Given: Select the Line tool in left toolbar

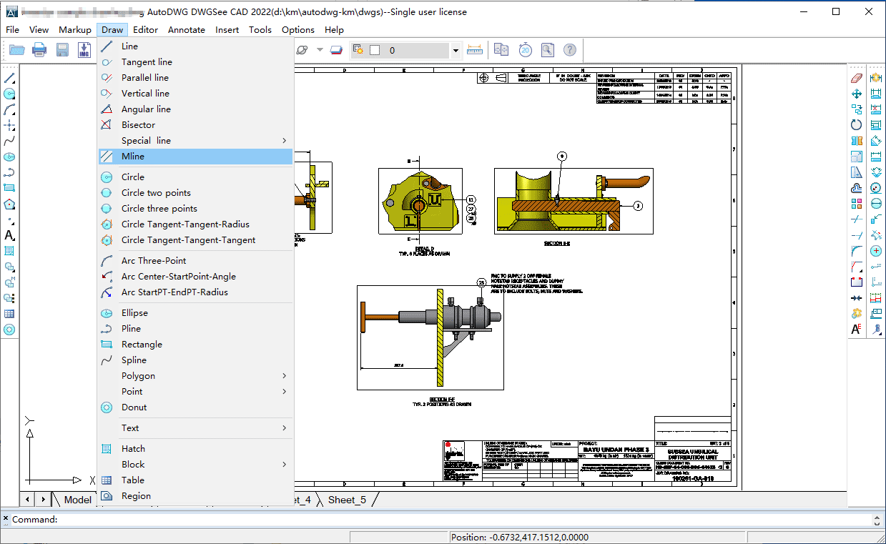Looking at the screenshot, I should click(x=9, y=78).
